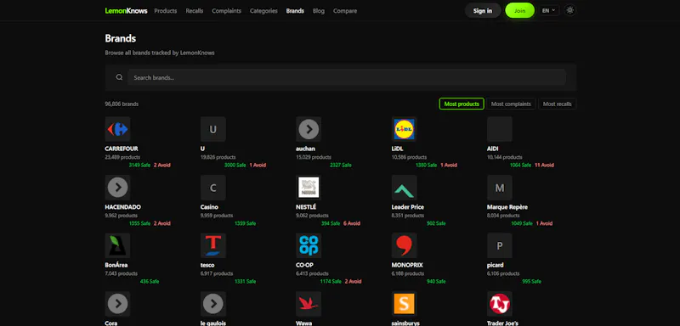Open the Casino letter C icon
The width and height of the screenshot is (680, 326).
(213, 188)
